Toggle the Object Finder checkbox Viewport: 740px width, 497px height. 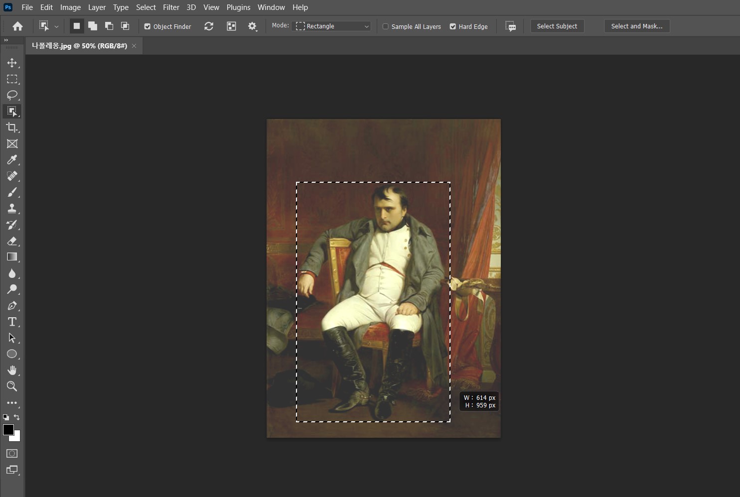click(x=148, y=26)
